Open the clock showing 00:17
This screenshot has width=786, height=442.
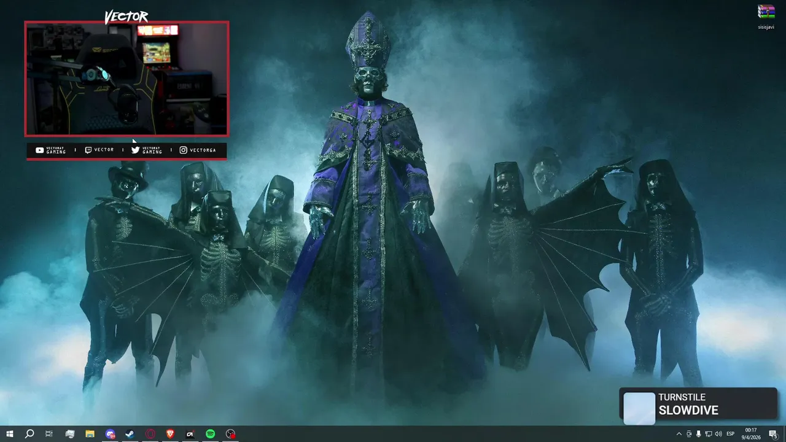[x=750, y=433]
